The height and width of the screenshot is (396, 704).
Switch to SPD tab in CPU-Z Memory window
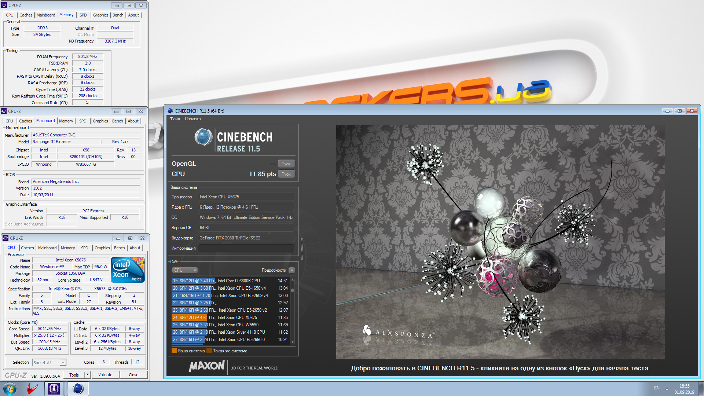83,15
